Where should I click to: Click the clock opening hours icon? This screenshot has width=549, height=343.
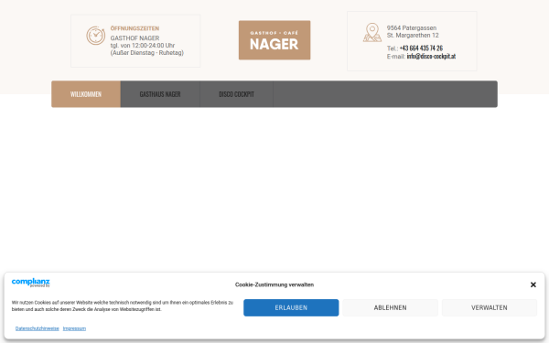tap(95, 36)
